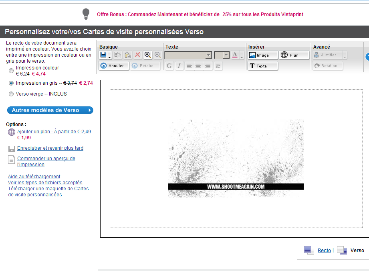
Task: Select the Impression couleur radio option
Action: coord(11,71)
